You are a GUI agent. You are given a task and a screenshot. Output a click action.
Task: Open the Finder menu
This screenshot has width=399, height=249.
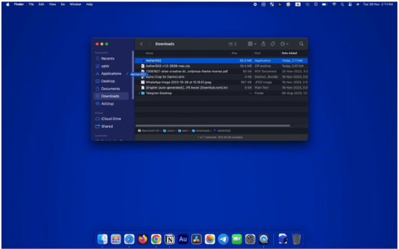[x=19, y=4]
